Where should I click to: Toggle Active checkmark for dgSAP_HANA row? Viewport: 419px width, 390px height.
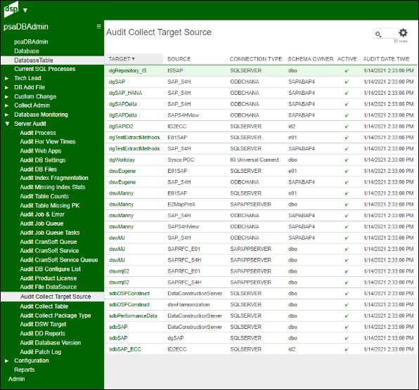click(x=347, y=93)
